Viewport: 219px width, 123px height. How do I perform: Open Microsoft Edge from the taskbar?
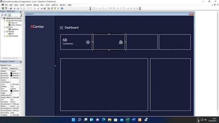coord(103,120)
